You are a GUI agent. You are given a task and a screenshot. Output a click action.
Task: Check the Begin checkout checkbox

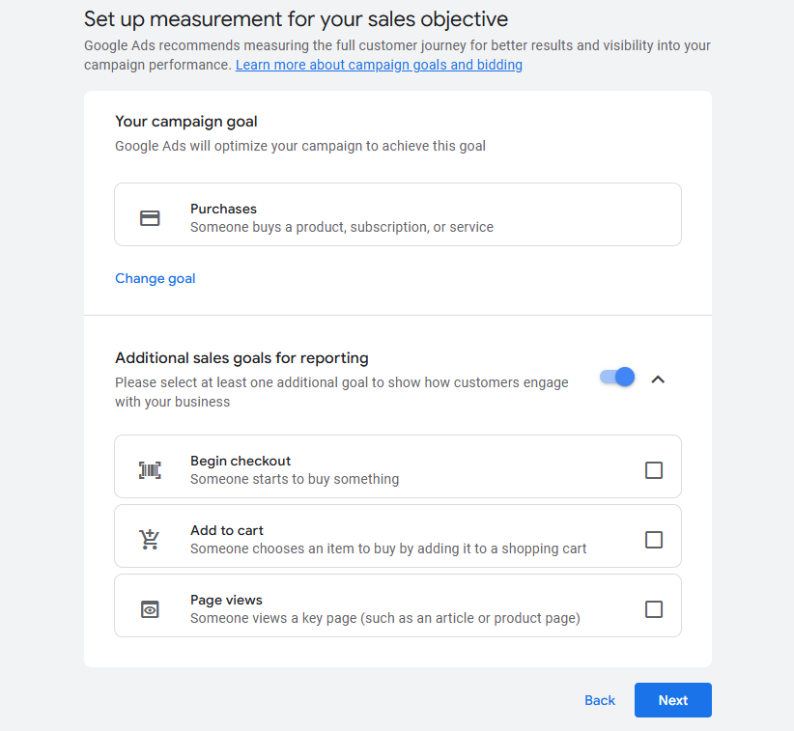(x=654, y=470)
